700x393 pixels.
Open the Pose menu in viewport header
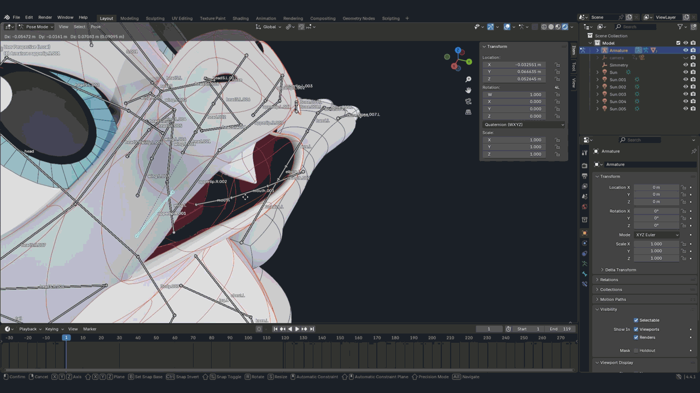pos(96,27)
